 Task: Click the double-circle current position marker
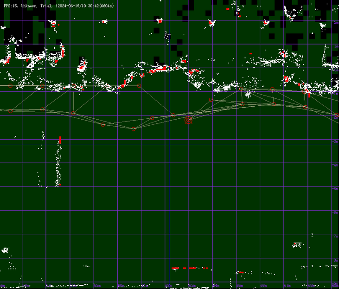click(188, 120)
